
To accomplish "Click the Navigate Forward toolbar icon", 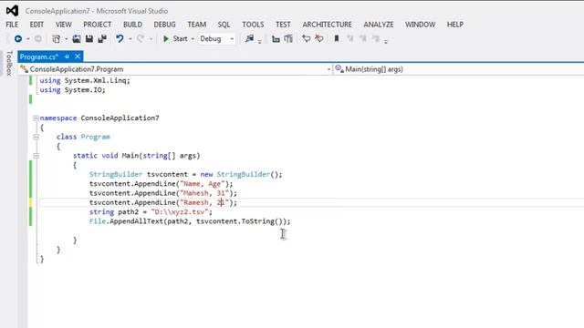I will tap(38, 38).
